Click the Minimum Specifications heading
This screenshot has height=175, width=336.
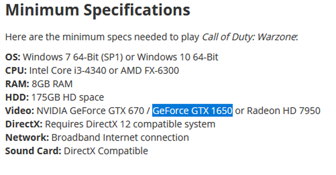tap(97, 10)
